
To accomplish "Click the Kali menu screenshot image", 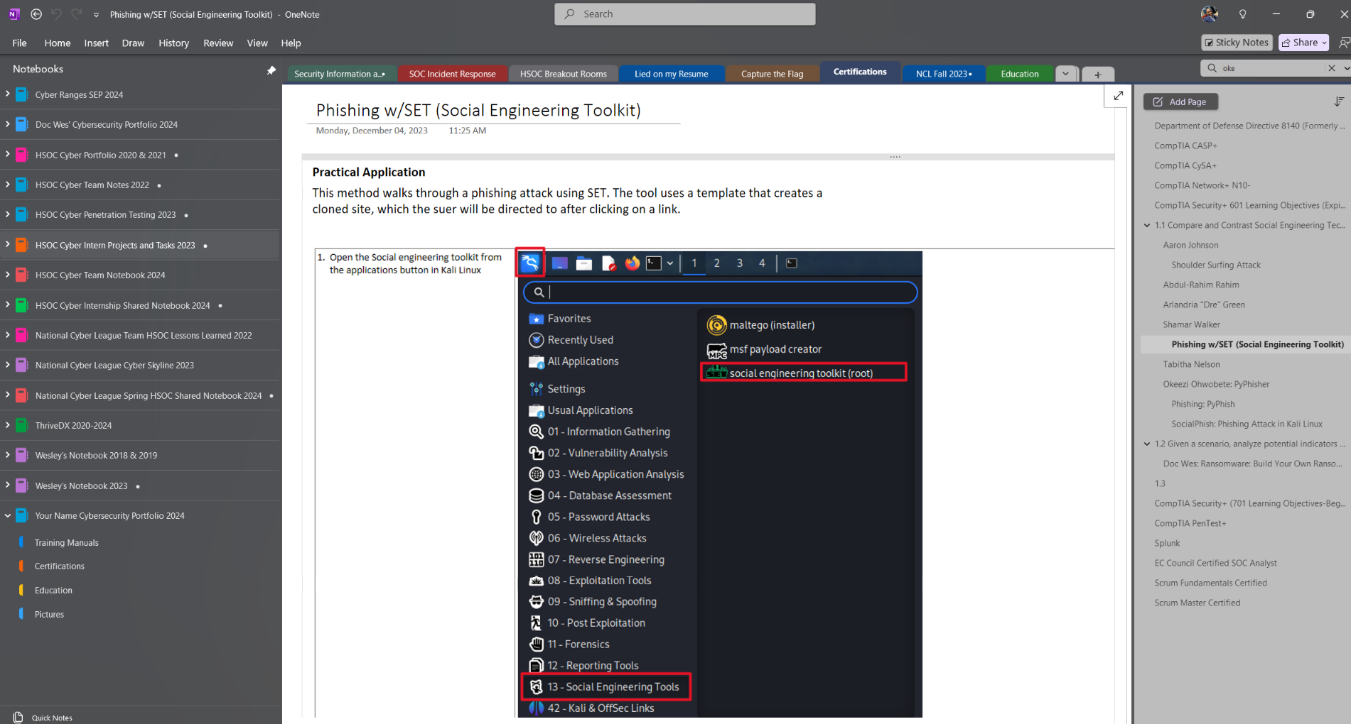I will pyautogui.click(x=719, y=484).
